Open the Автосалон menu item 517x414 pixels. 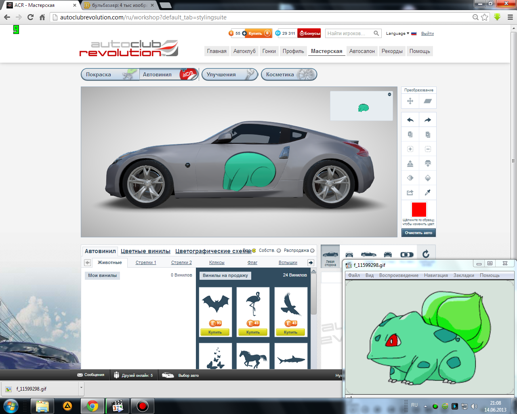[x=362, y=51]
